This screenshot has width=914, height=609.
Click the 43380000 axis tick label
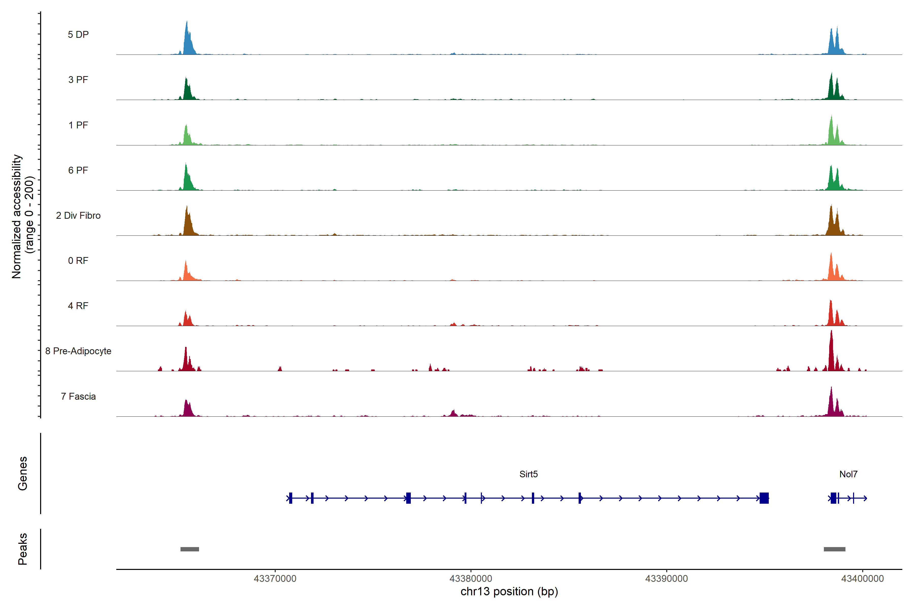[x=471, y=579]
